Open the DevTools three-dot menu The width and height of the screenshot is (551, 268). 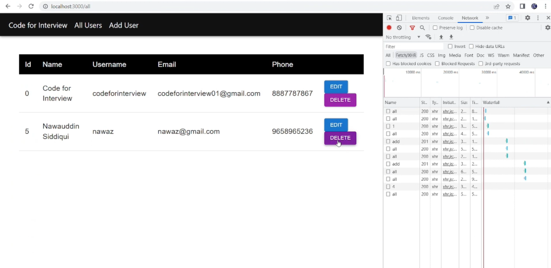(538, 18)
